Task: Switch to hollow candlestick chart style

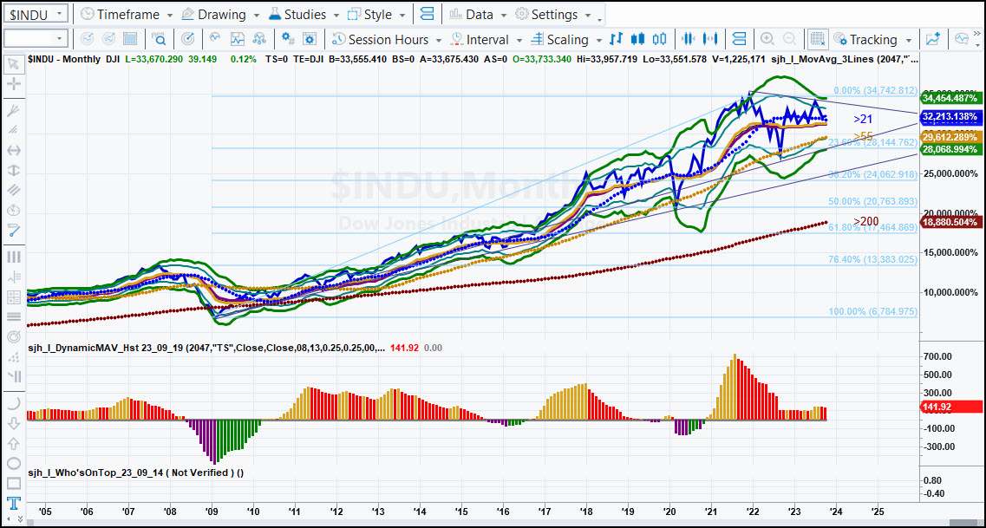Action: click(659, 39)
